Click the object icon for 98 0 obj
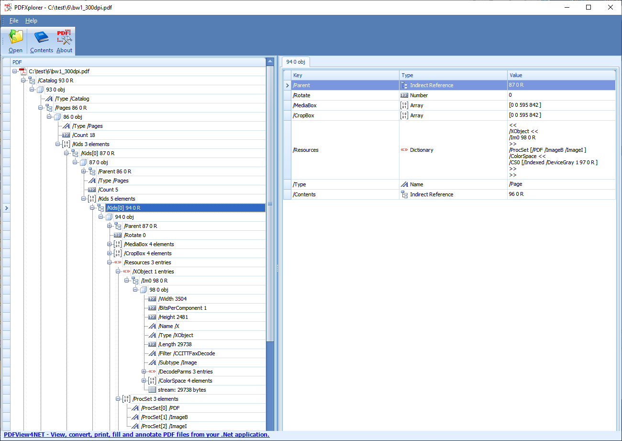Screen dimensions: 622x441 click(x=144, y=290)
